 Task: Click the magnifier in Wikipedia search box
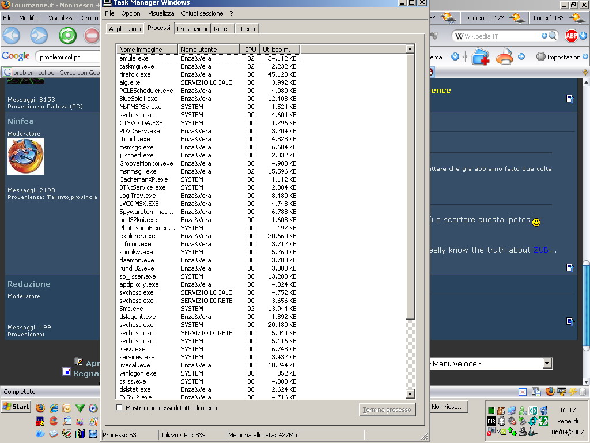(x=553, y=36)
